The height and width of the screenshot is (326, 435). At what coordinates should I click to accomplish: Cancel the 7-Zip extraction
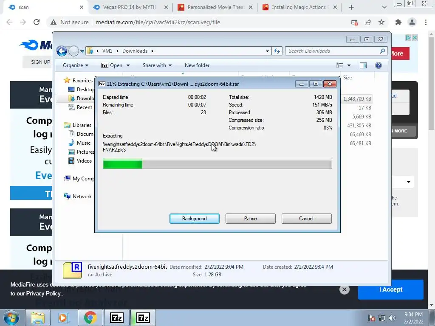click(306, 219)
